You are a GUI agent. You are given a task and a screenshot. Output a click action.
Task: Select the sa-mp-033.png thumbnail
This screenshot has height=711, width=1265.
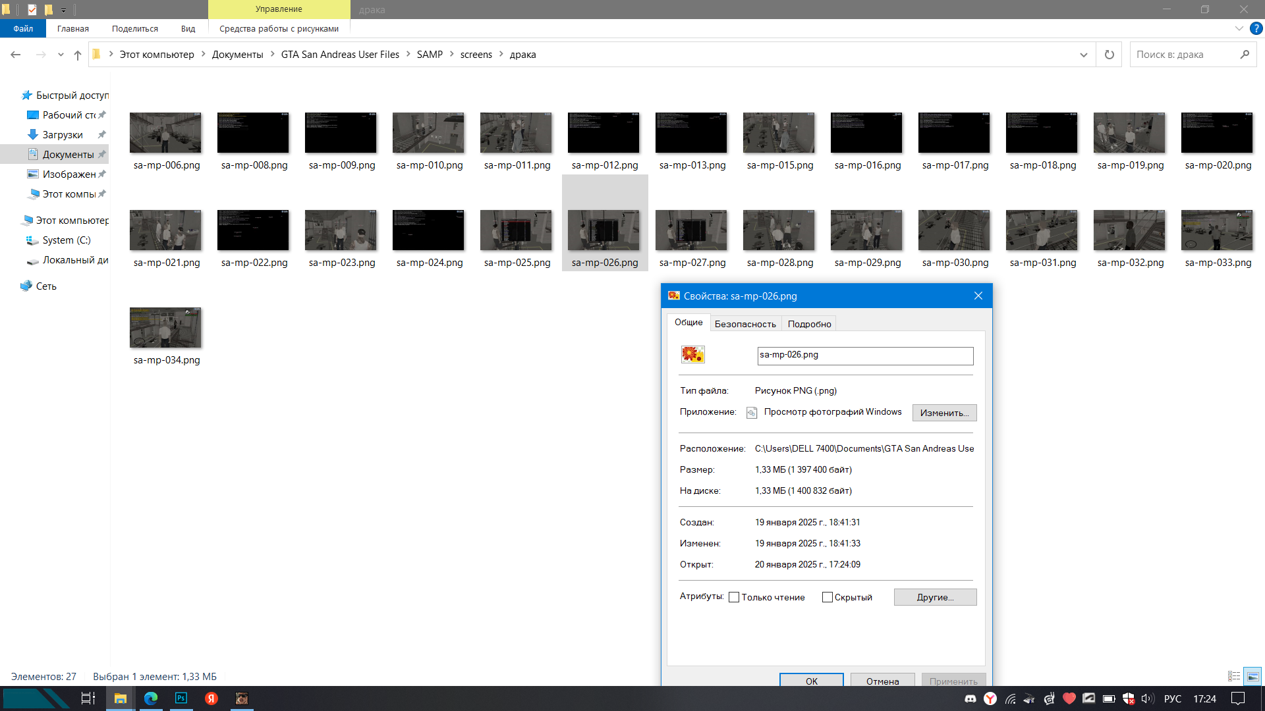(x=1217, y=230)
